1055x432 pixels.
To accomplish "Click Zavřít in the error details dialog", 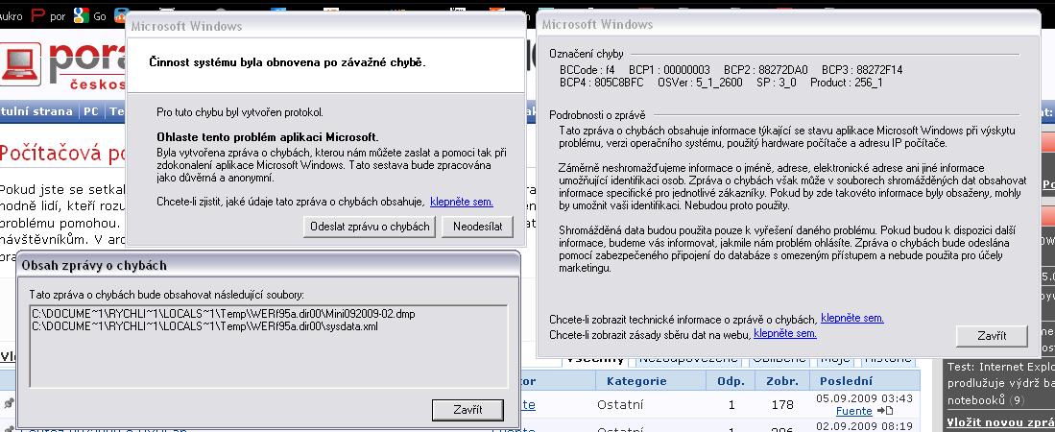I will click(x=991, y=336).
